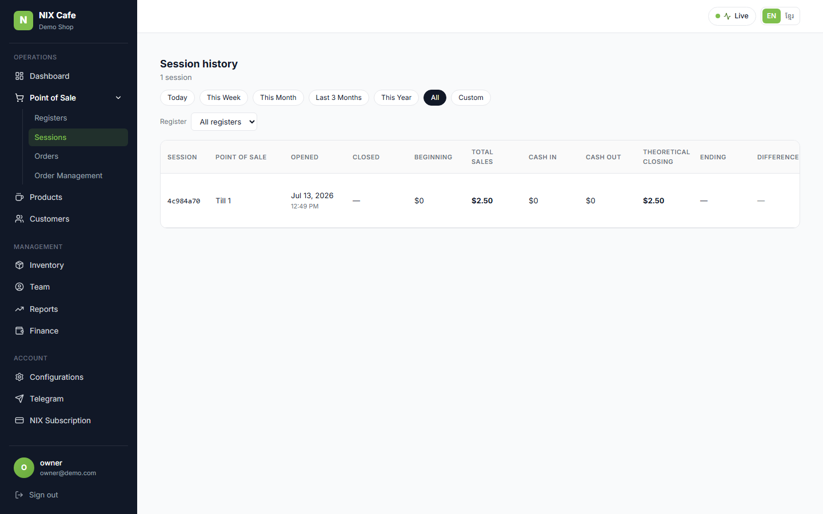Click the green NIX Cafe logo
The height and width of the screenshot is (514, 823).
pos(23,20)
